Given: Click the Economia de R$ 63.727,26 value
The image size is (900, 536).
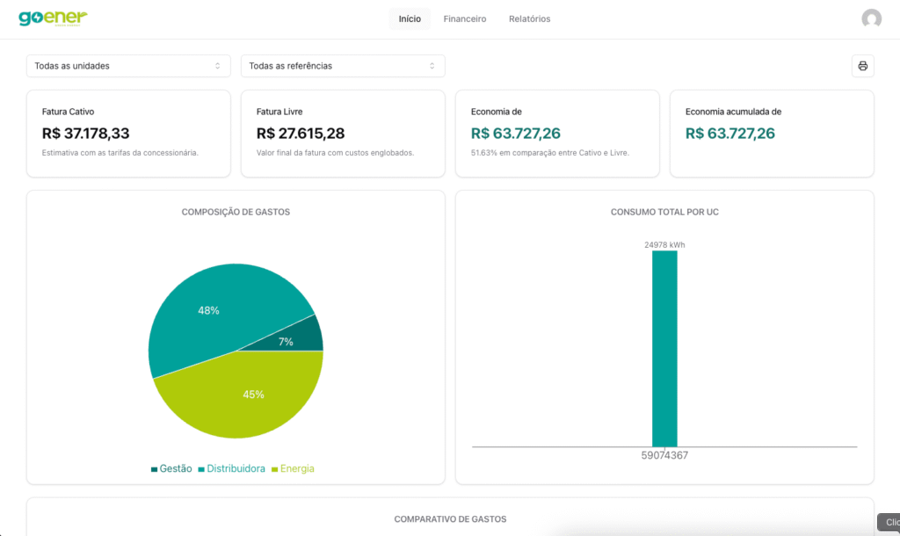Looking at the screenshot, I should point(516,134).
